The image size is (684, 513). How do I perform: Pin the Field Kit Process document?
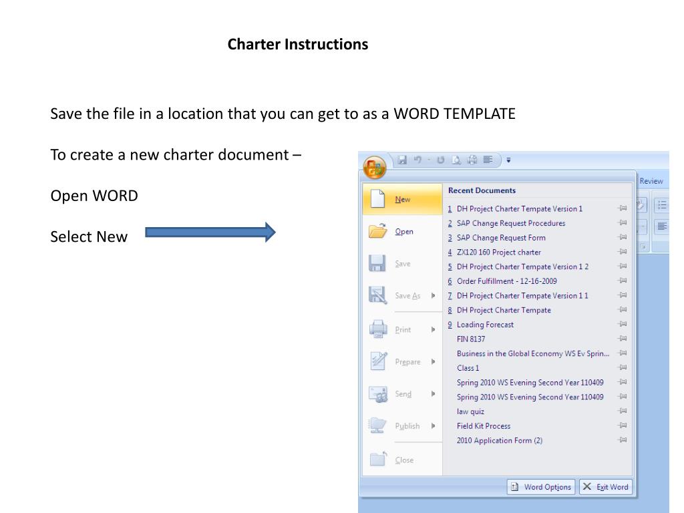[x=623, y=425]
